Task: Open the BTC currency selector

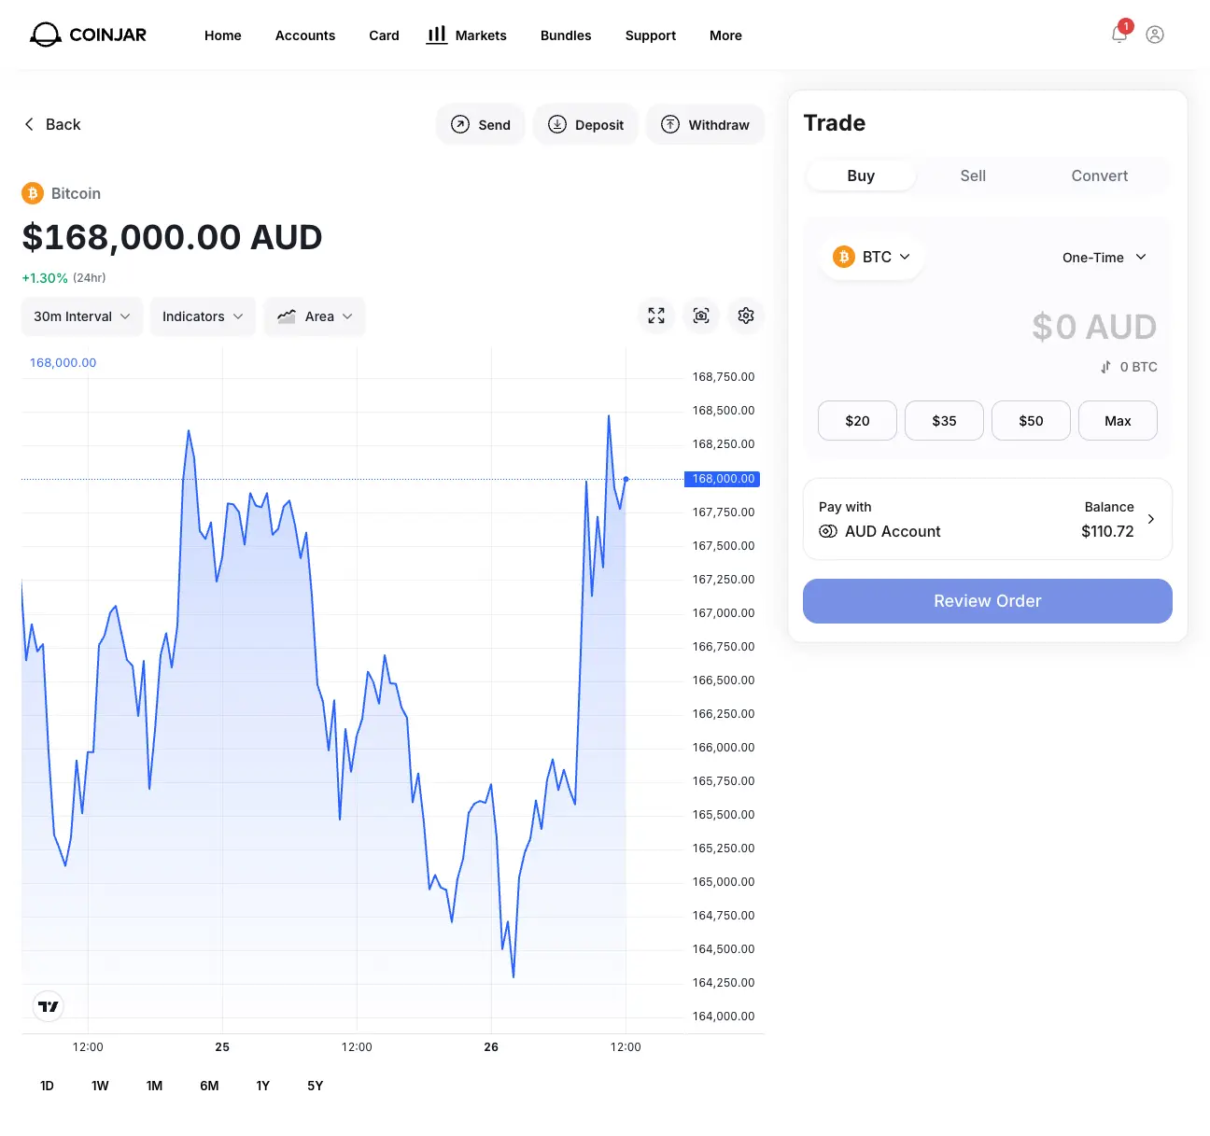Action: click(x=871, y=257)
